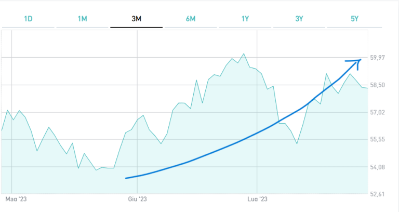Select the 5Y range tab
399x212 pixels.
tap(354, 19)
